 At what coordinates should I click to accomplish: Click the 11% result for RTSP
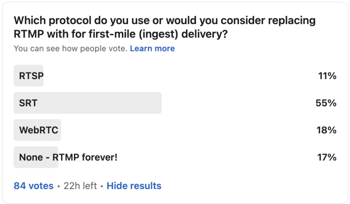(x=327, y=76)
